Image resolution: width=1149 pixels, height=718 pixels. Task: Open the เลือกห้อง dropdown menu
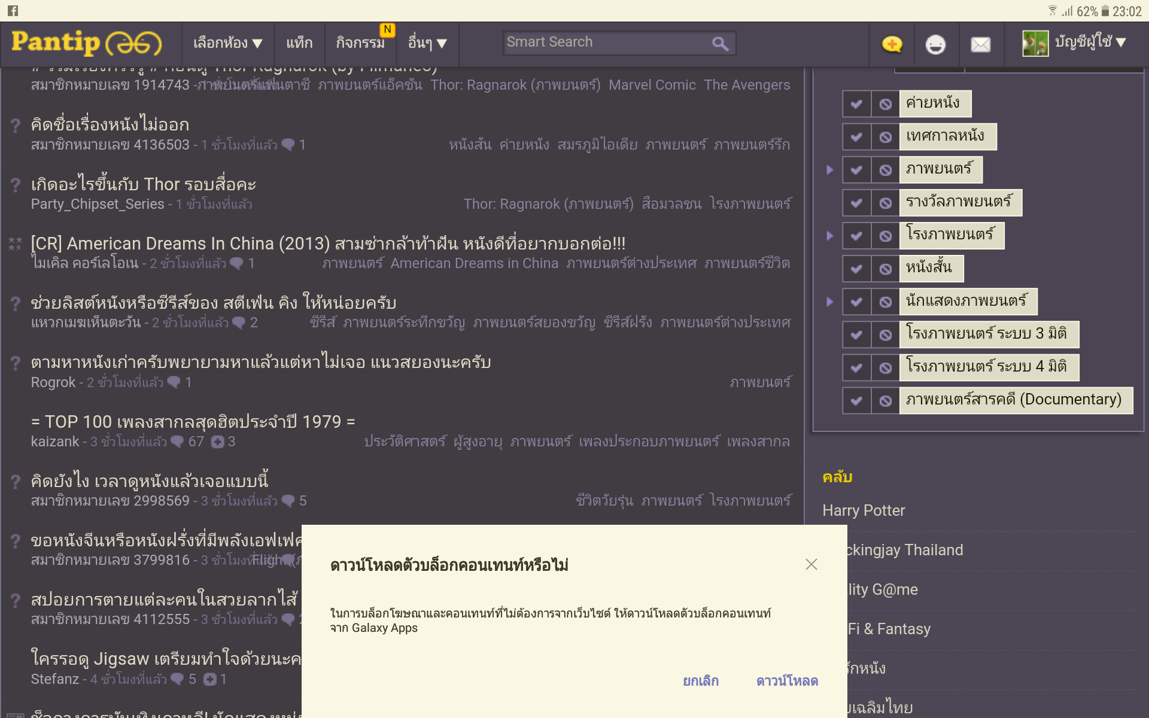(227, 43)
